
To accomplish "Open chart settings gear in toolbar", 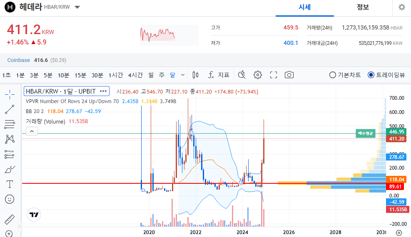I will [x=258, y=75].
